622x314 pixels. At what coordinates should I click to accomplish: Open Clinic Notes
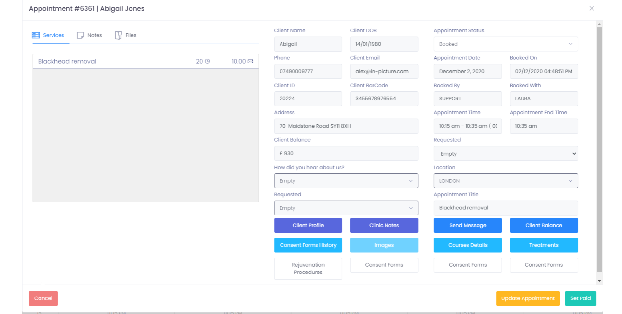[384, 225]
